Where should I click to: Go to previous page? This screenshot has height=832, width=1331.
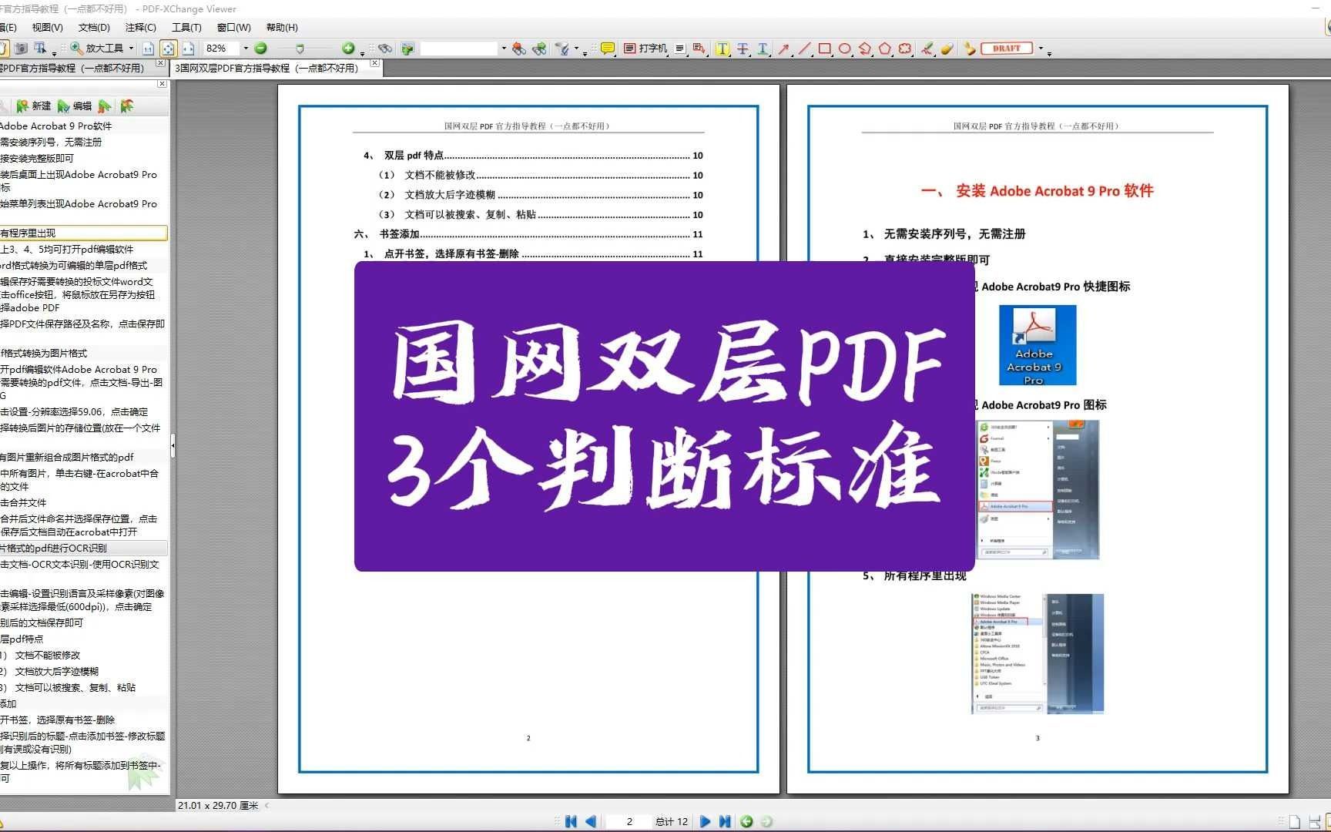[x=591, y=821]
